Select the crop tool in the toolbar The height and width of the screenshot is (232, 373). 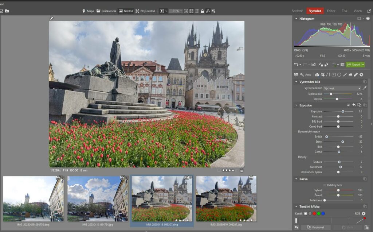point(323,74)
